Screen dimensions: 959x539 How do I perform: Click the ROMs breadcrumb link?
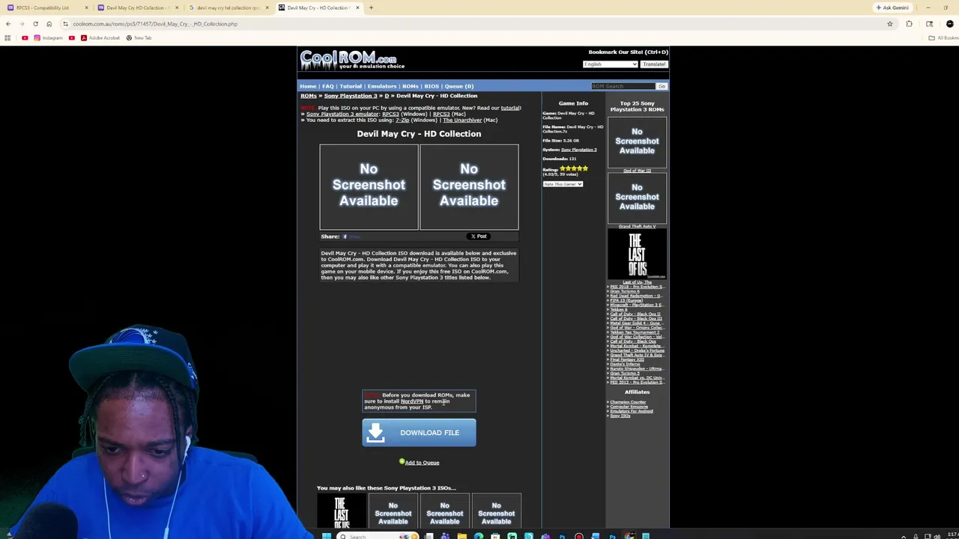point(309,96)
